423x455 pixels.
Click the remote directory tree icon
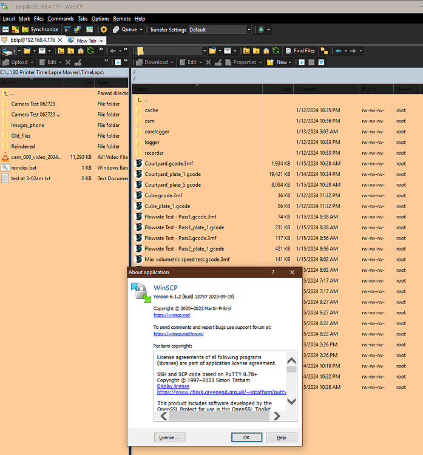click(x=324, y=51)
